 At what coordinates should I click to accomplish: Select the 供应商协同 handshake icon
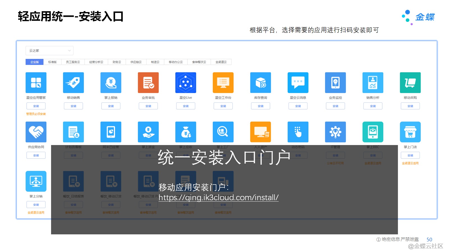click(x=36, y=132)
